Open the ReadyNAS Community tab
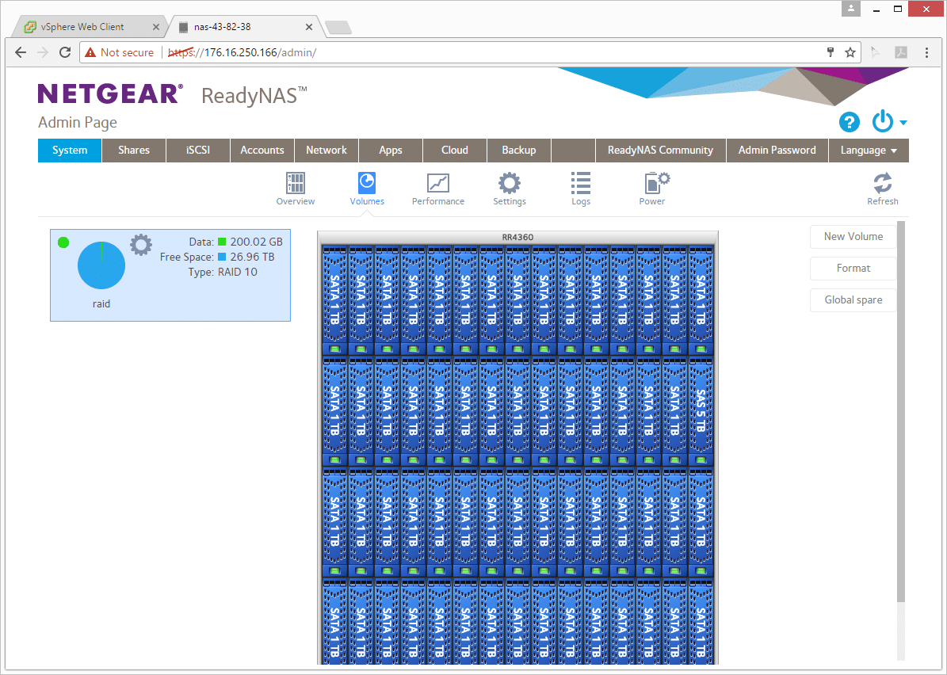 click(x=660, y=151)
